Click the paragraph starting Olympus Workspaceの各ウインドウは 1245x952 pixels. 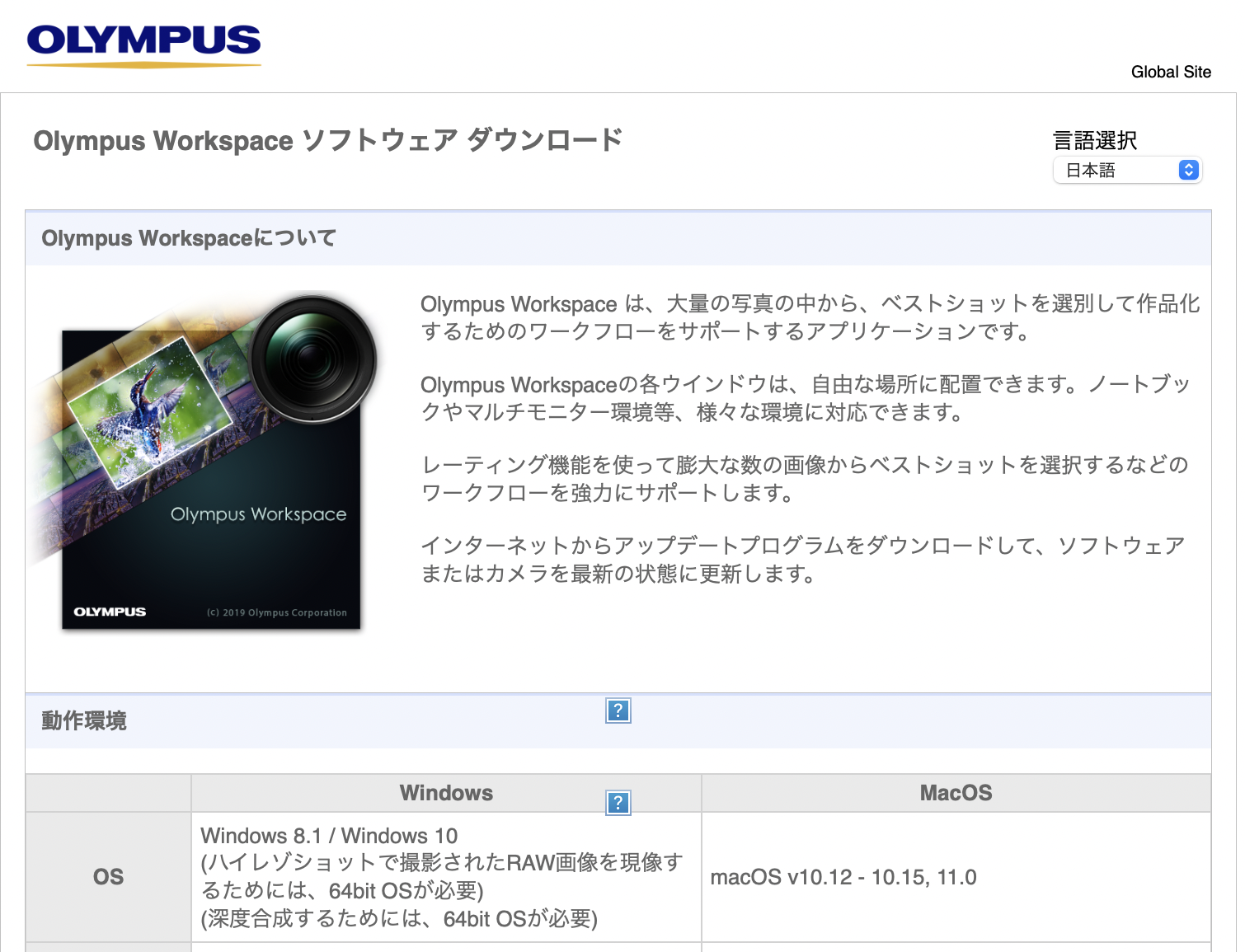(806, 398)
